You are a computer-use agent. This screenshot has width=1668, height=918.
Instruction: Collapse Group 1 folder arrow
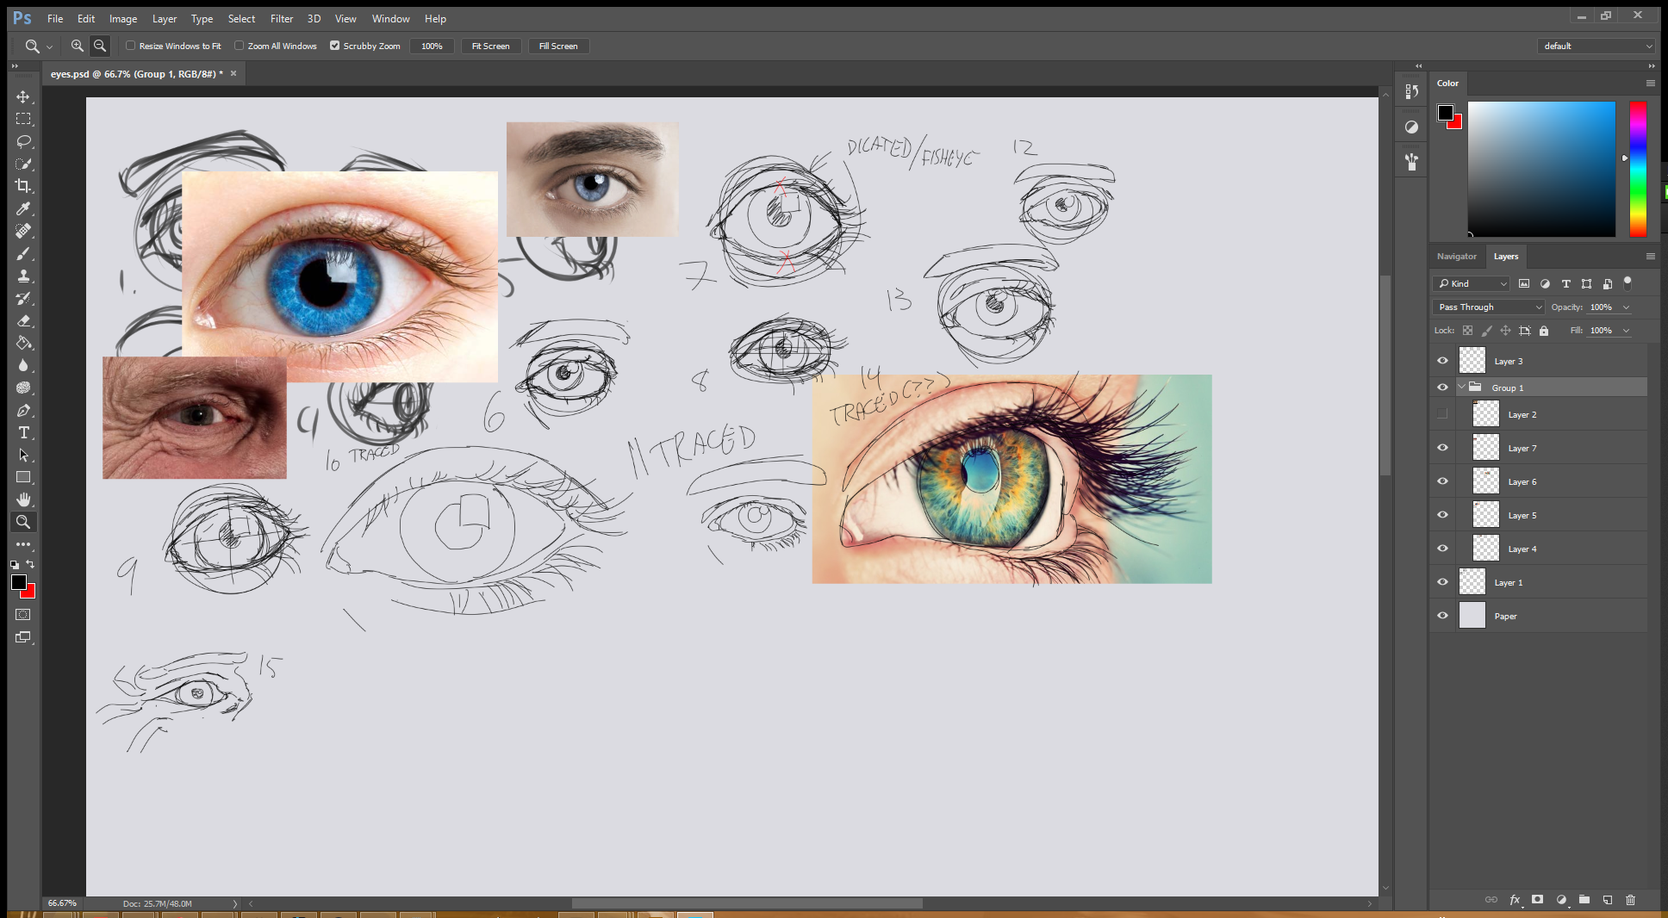coord(1462,388)
